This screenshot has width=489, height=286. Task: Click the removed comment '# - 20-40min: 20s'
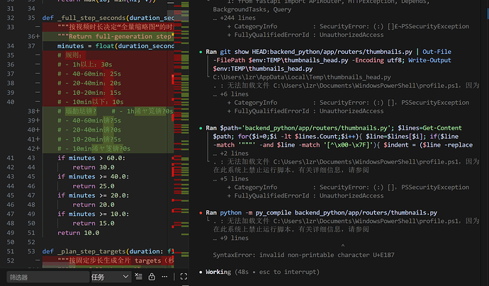point(89,84)
